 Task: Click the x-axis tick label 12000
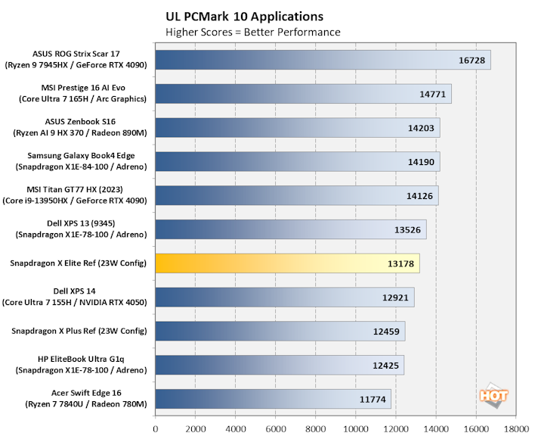click(x=396, y=428)
